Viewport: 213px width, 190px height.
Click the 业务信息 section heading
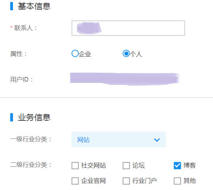(34, 117)
